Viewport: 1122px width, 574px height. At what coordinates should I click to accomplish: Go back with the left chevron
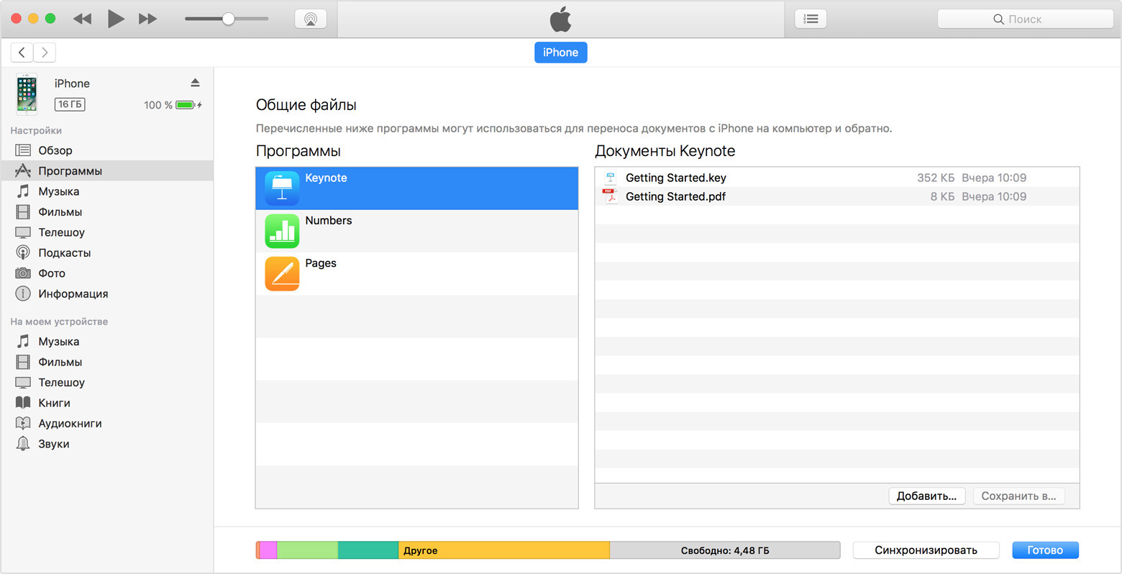pyautogui.click(x=22, y=53)
